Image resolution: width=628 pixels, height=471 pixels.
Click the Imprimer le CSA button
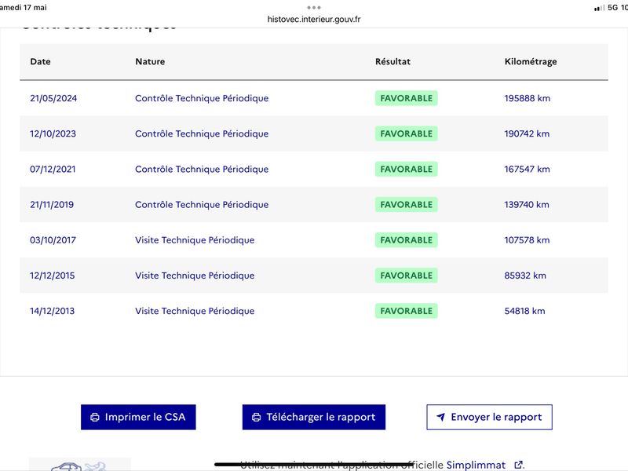point(138,417)
